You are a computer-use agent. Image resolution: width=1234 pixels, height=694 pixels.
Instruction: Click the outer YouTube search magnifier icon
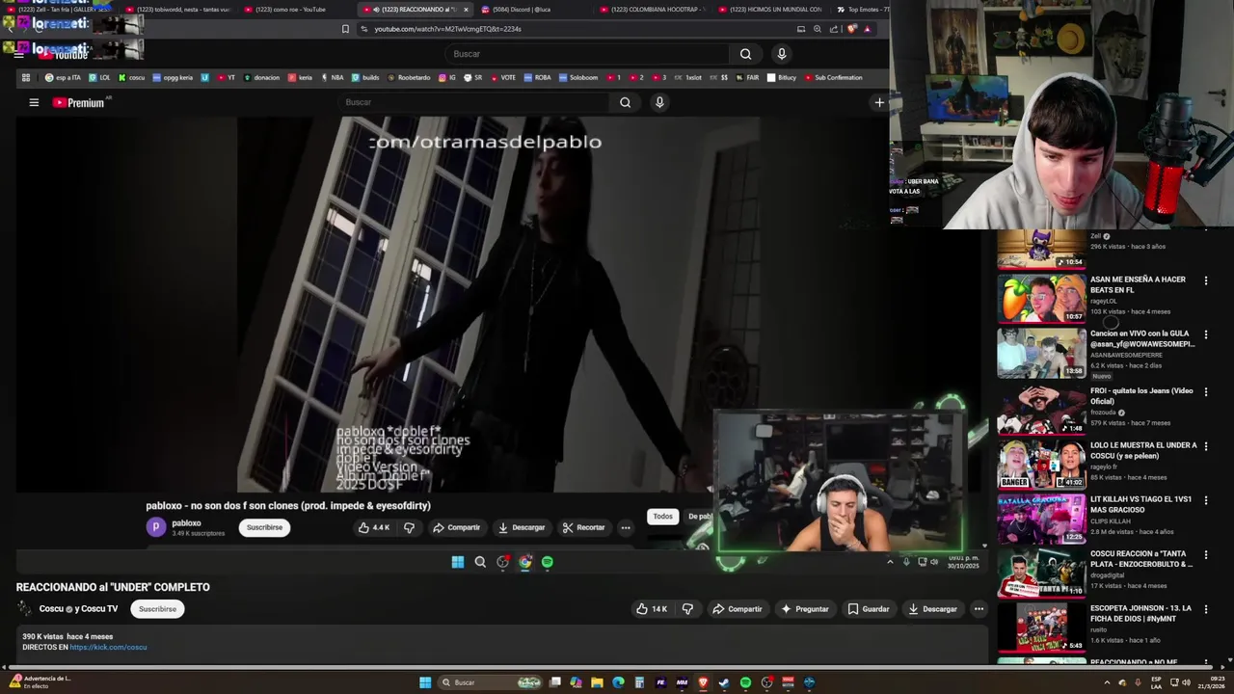tap(745, 54)
